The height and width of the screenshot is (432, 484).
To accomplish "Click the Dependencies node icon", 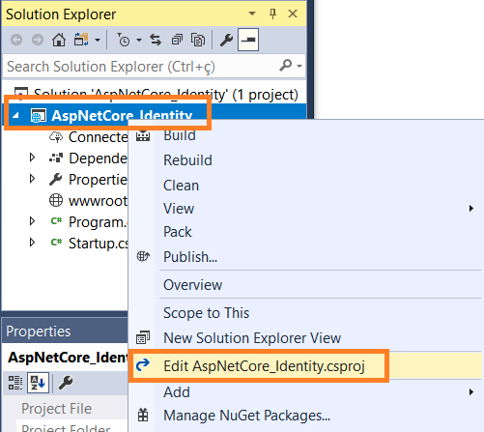I will (56, 158).
